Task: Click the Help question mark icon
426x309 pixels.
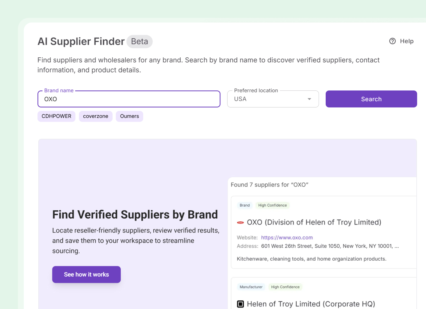Action: pyautogui.click(x=392, y=41)
